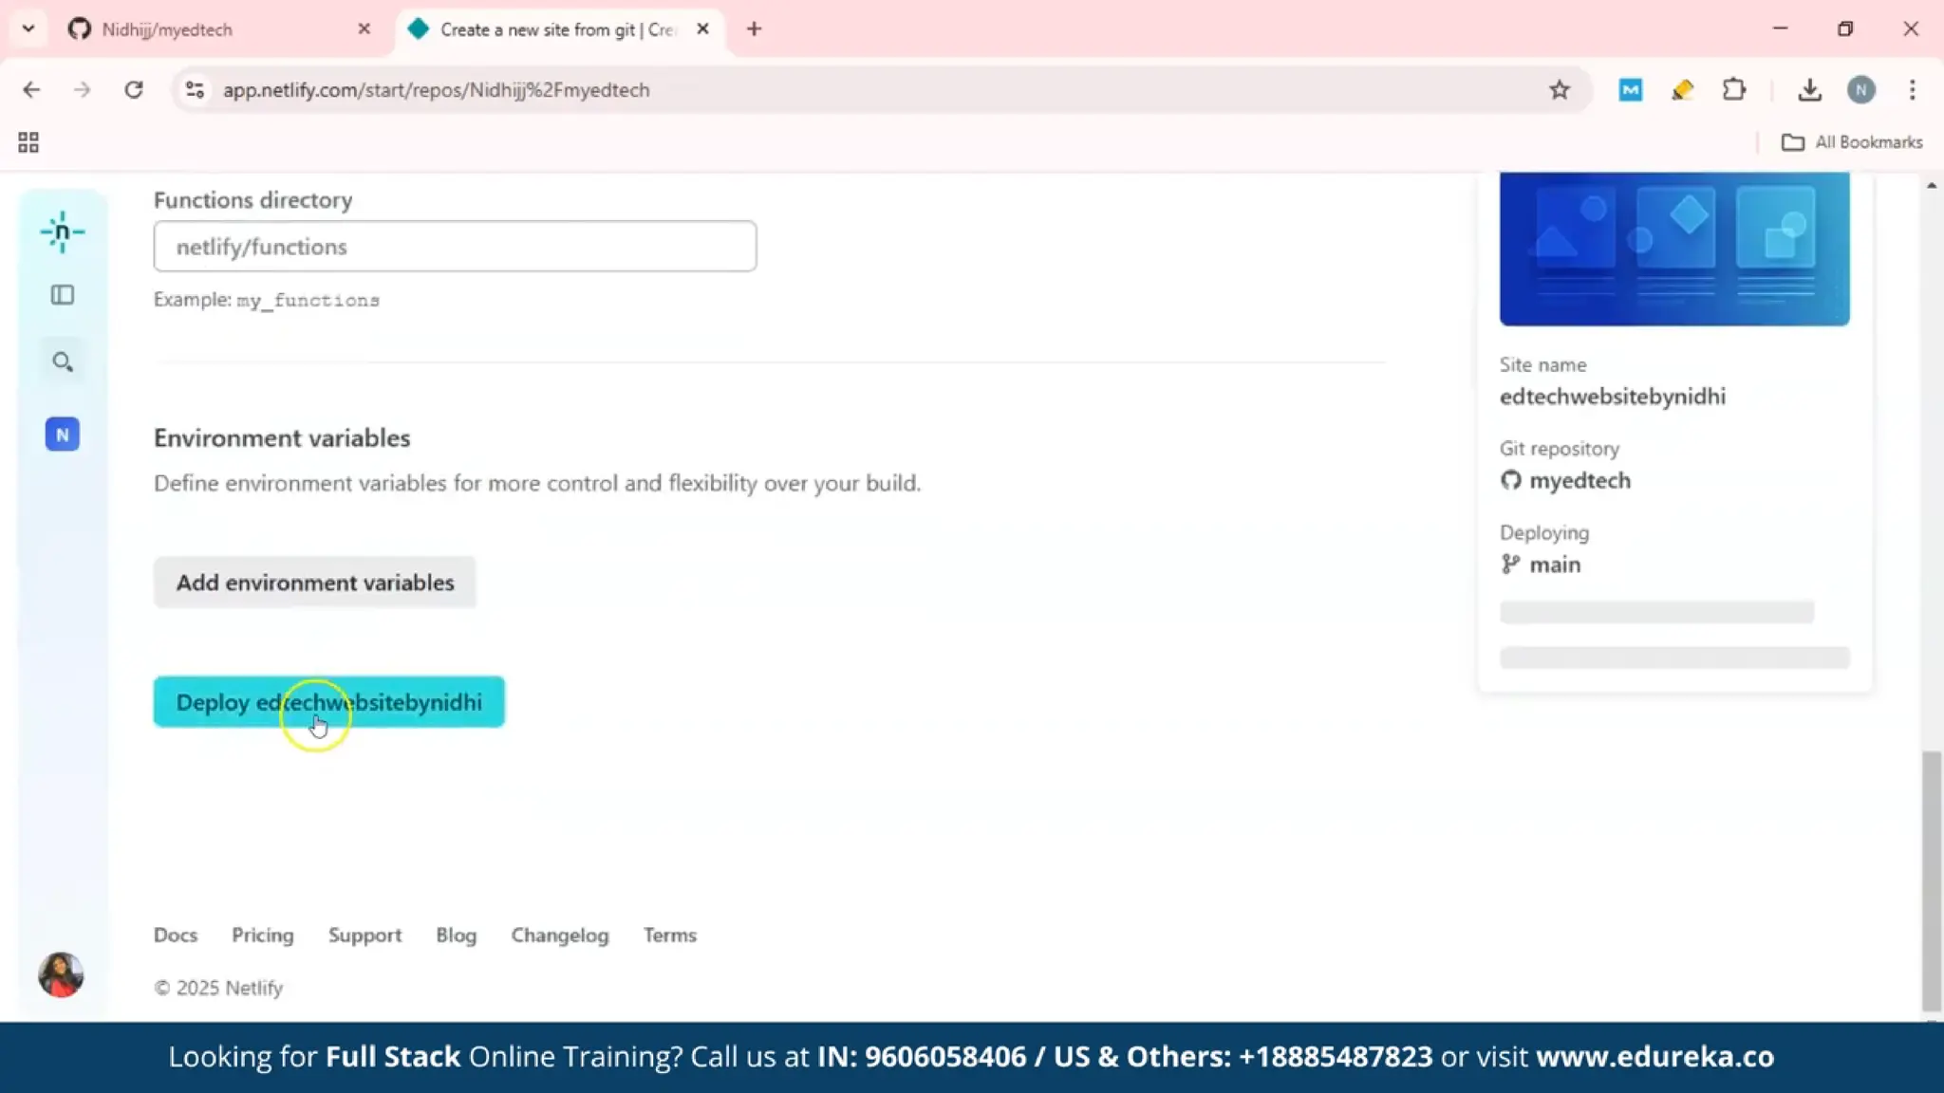Open the Support footer link
This screenshot has width=1944, height=1093.
coord(364,935)
